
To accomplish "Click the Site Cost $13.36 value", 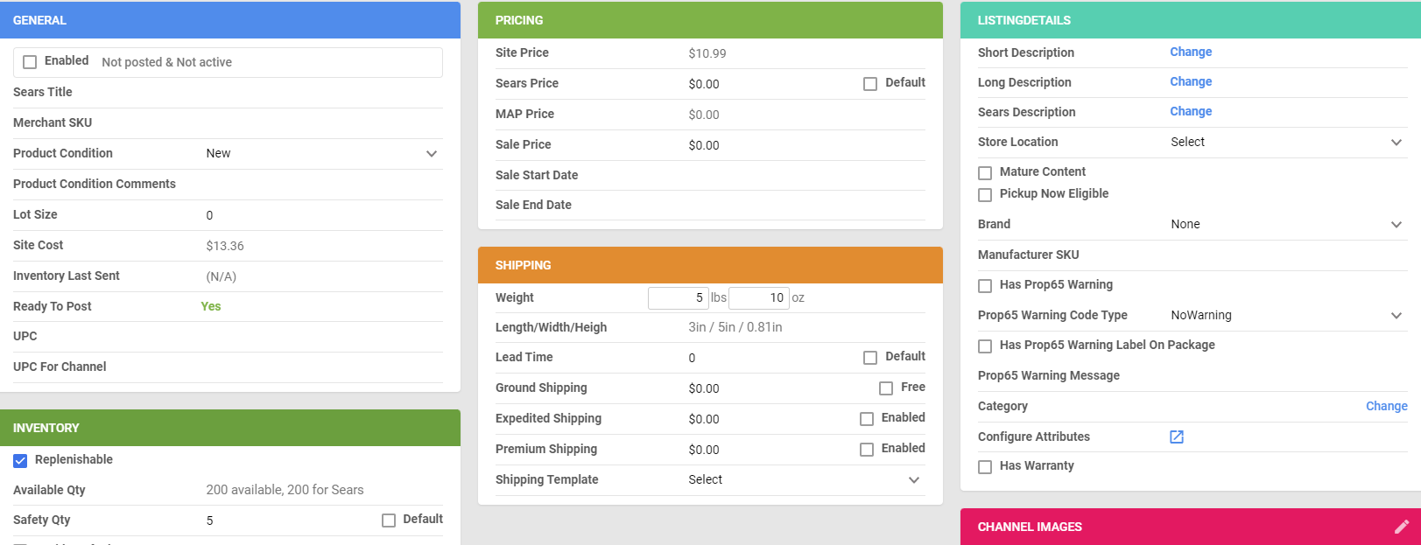I will pyautogui.click(x=225, y=246).
